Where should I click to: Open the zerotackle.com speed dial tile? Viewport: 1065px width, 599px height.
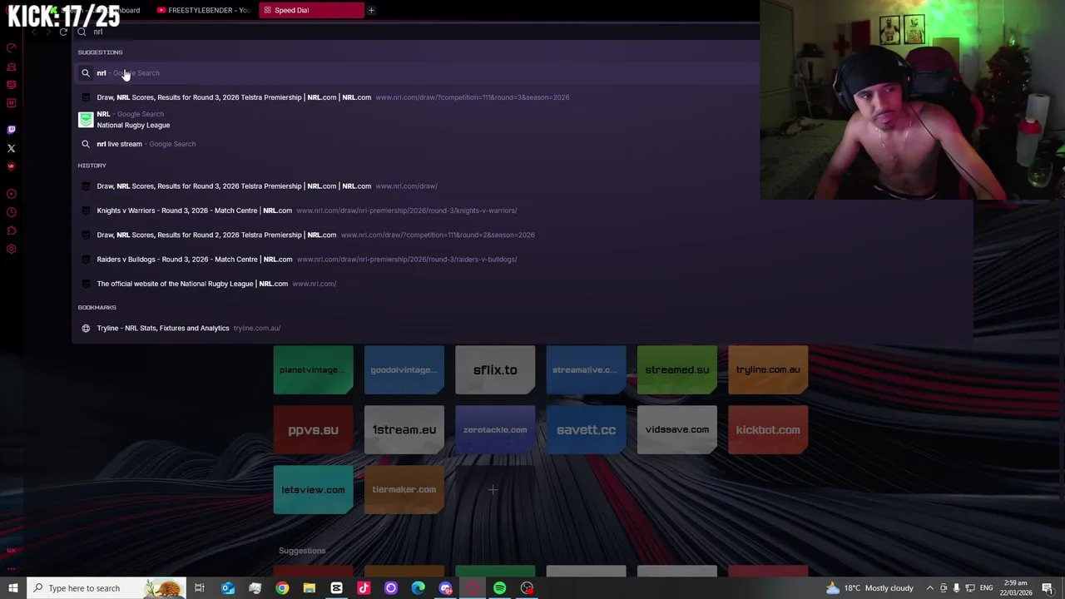tap(495, 429)
